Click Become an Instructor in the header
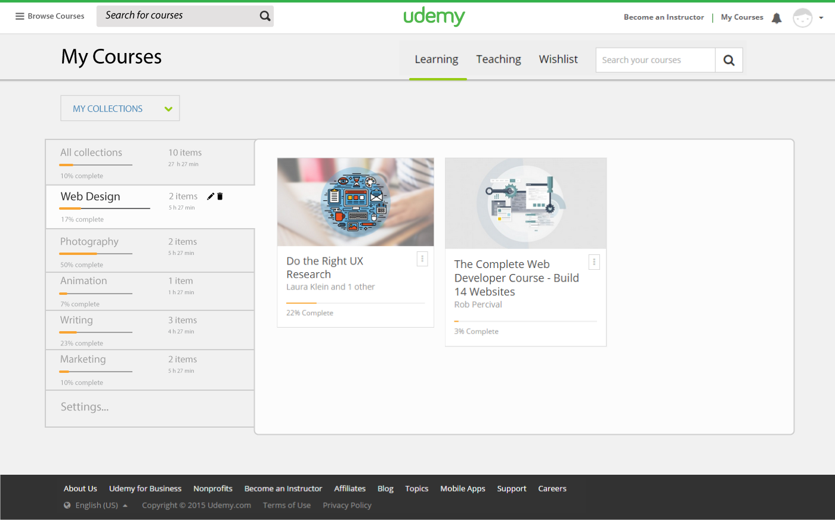The height and width of the screenshot is (520, 835). (664, 17)
